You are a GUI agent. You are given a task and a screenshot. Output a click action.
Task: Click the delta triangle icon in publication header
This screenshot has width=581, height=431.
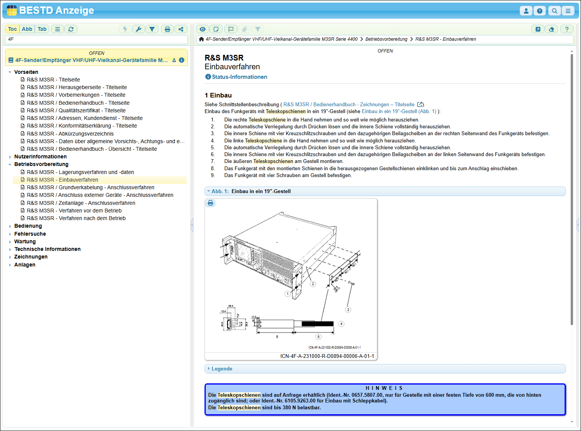click(x=174, y=60)
